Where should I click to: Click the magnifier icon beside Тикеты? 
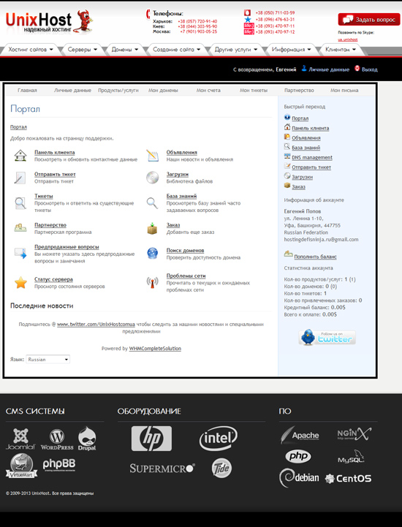(20, 203)
